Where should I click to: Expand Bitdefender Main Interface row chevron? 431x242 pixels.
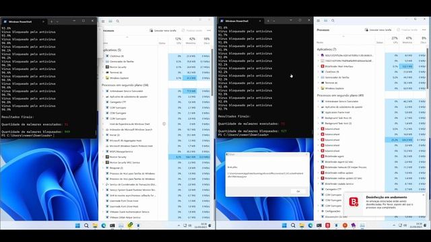[319, 67]
